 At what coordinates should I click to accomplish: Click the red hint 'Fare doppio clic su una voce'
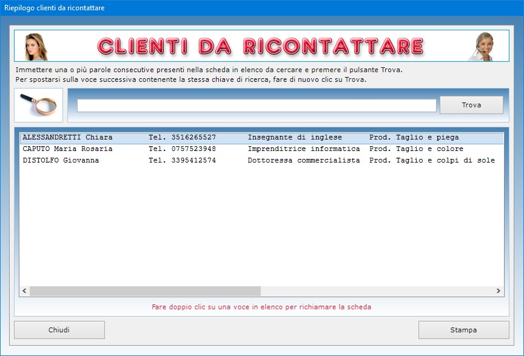pyautogui.click(x=261, y=307)
